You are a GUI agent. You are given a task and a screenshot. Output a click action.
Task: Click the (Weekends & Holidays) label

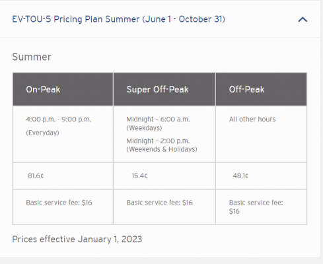point(162,149)
